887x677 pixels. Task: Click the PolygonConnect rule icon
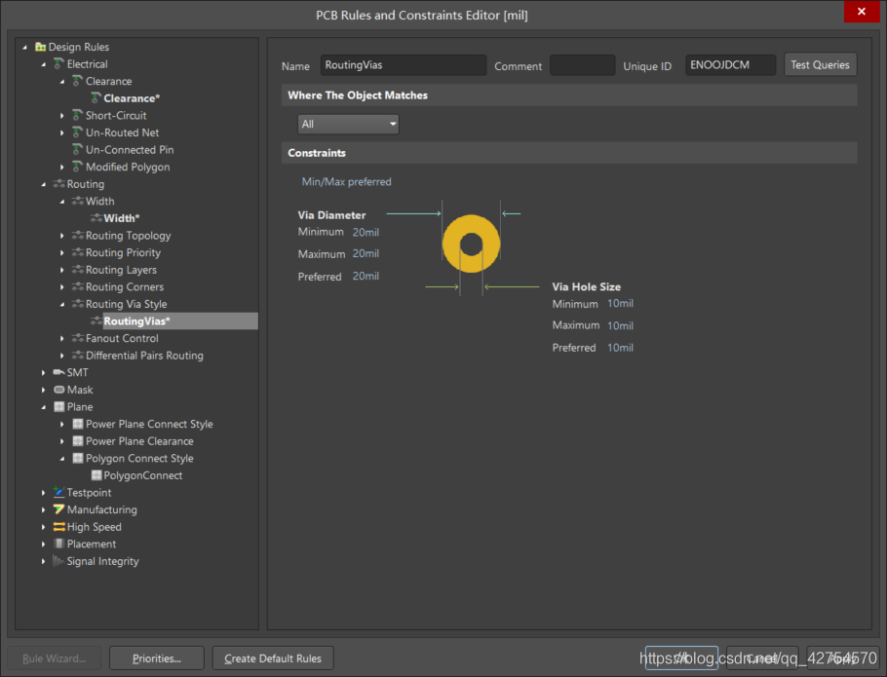96,475
